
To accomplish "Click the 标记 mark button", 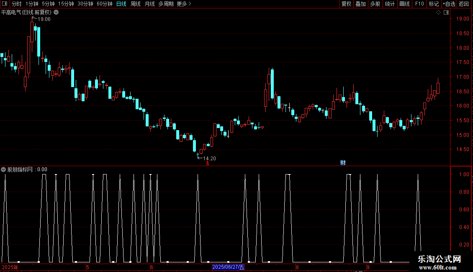I will [x=434, y=4].
